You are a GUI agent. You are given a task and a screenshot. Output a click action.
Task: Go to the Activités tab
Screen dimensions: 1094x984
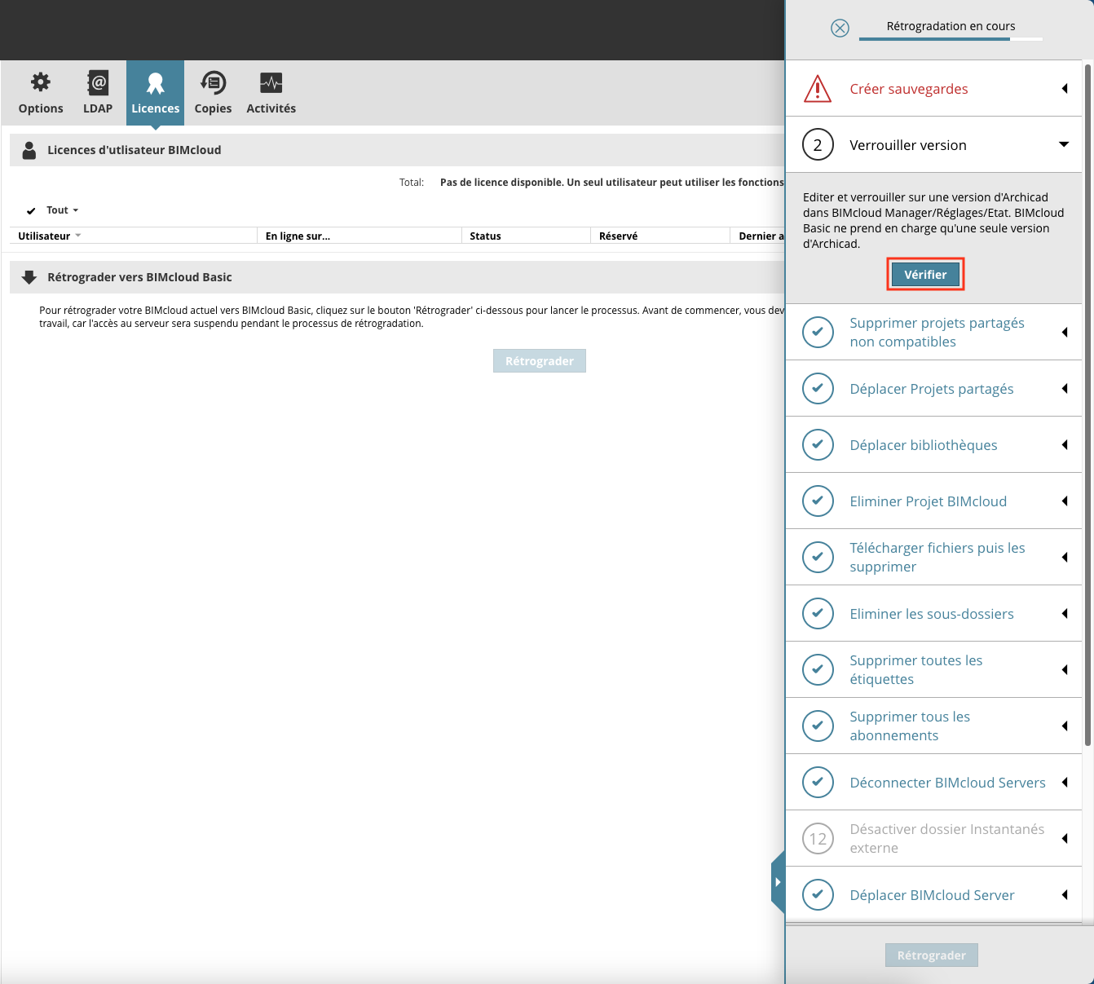pyautogui.click(x=271, y=93)
